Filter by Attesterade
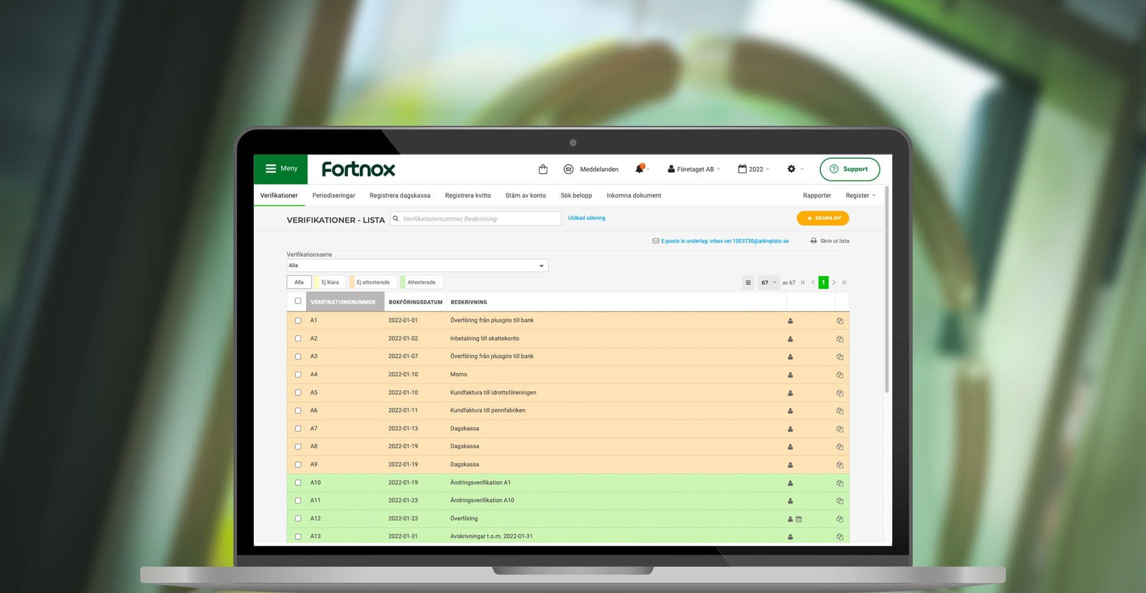This screenshot has width=1146, height=593. (421, 283)
